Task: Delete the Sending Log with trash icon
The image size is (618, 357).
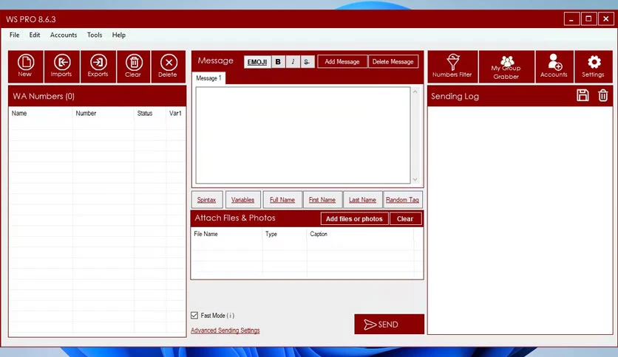Action: tap(603, 96)
